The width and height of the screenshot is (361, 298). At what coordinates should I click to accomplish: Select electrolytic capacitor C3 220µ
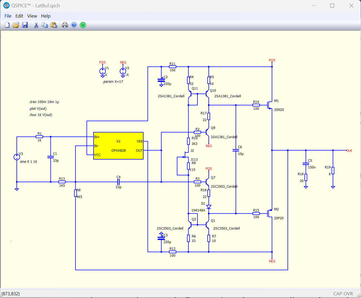pyautogui.click(x=161, y=238)
